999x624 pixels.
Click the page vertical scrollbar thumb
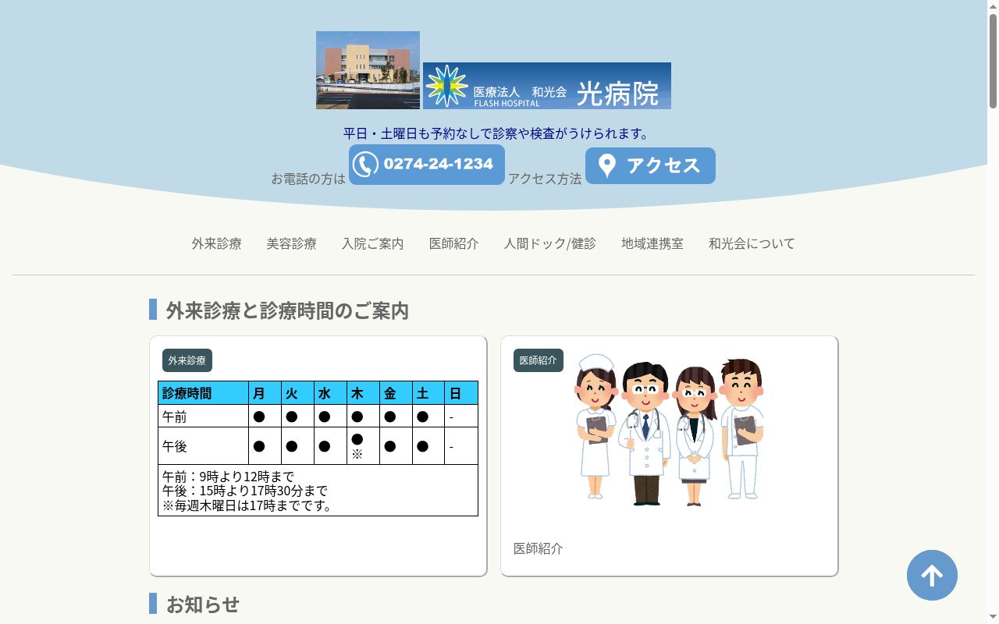coord(993,60)
